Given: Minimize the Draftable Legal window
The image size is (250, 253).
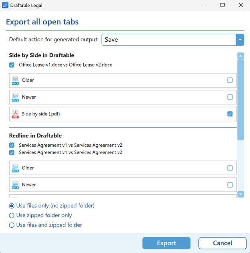Looking at the screenshot, I should (204, 5).
